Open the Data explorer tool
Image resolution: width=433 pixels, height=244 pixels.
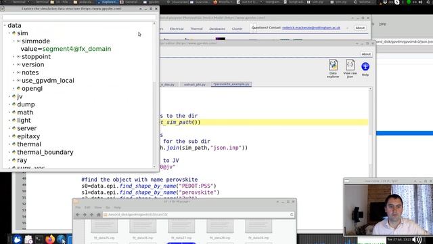click(x=333, y=68)
